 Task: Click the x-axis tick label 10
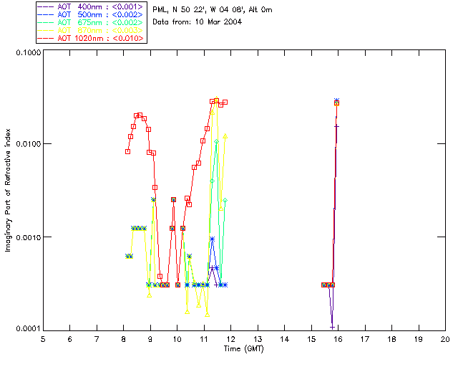[177, 339]
